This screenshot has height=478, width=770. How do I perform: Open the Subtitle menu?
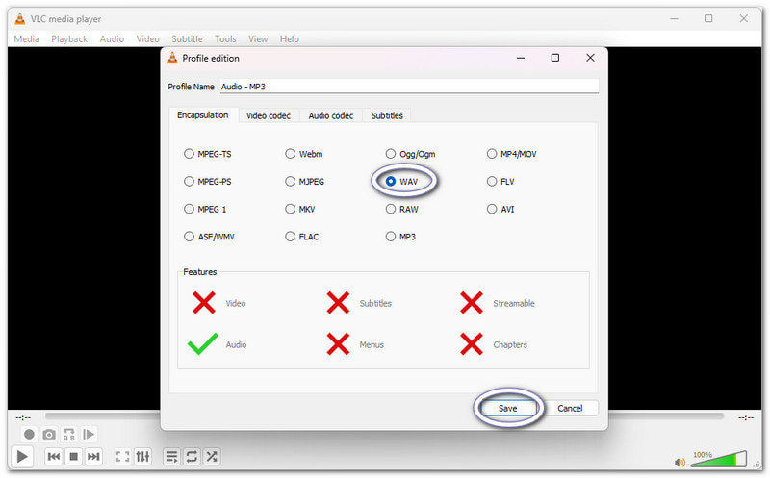click(x=187, y=38)
